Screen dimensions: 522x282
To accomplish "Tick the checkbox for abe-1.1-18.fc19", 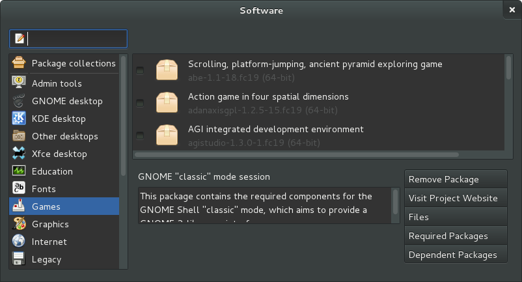I will click(x=140, y=70).
